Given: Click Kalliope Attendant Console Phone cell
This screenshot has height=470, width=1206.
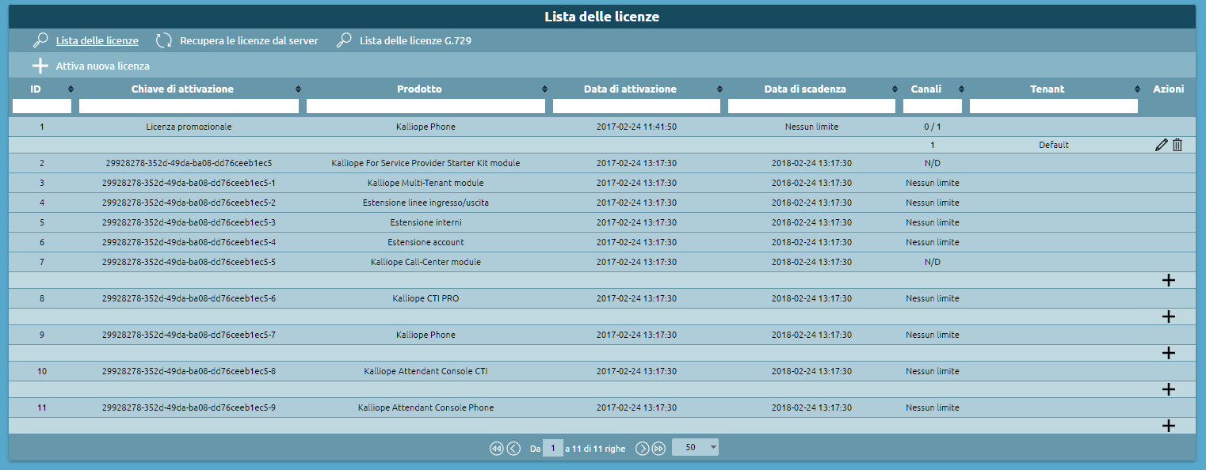Looking at the screenshot, I should coord(426,407).
